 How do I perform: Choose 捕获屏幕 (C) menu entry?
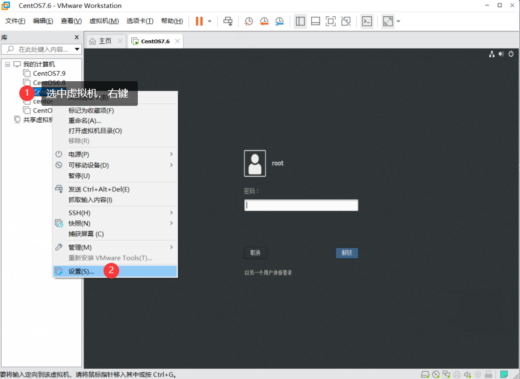pyautogui.click(x=86, y=234)
